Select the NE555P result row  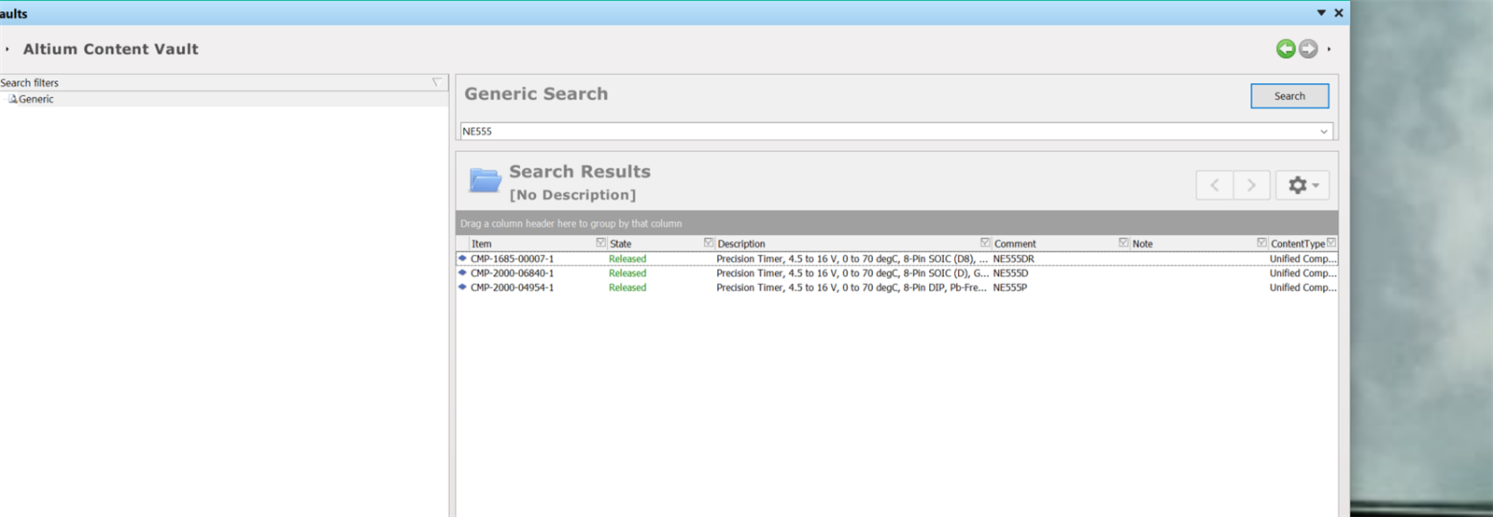tap(840, 287)
